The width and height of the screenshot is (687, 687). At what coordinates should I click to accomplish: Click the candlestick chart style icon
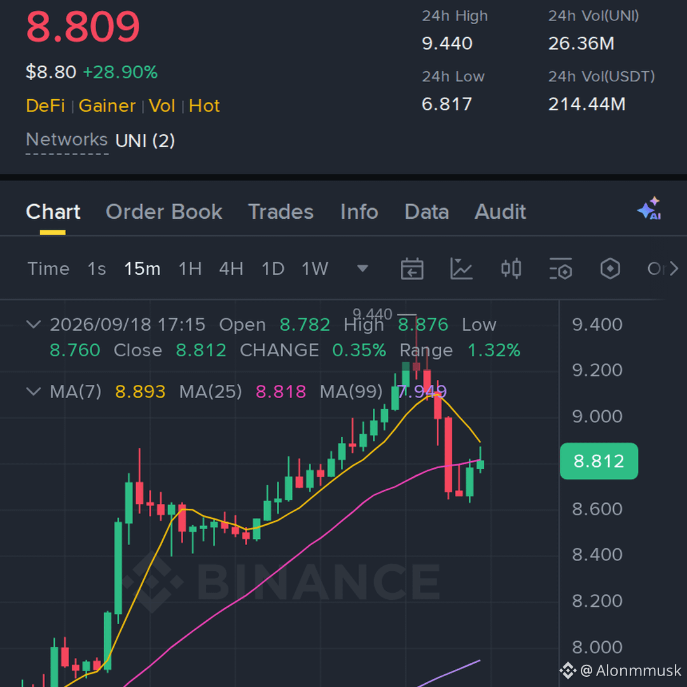pos(511,268)
